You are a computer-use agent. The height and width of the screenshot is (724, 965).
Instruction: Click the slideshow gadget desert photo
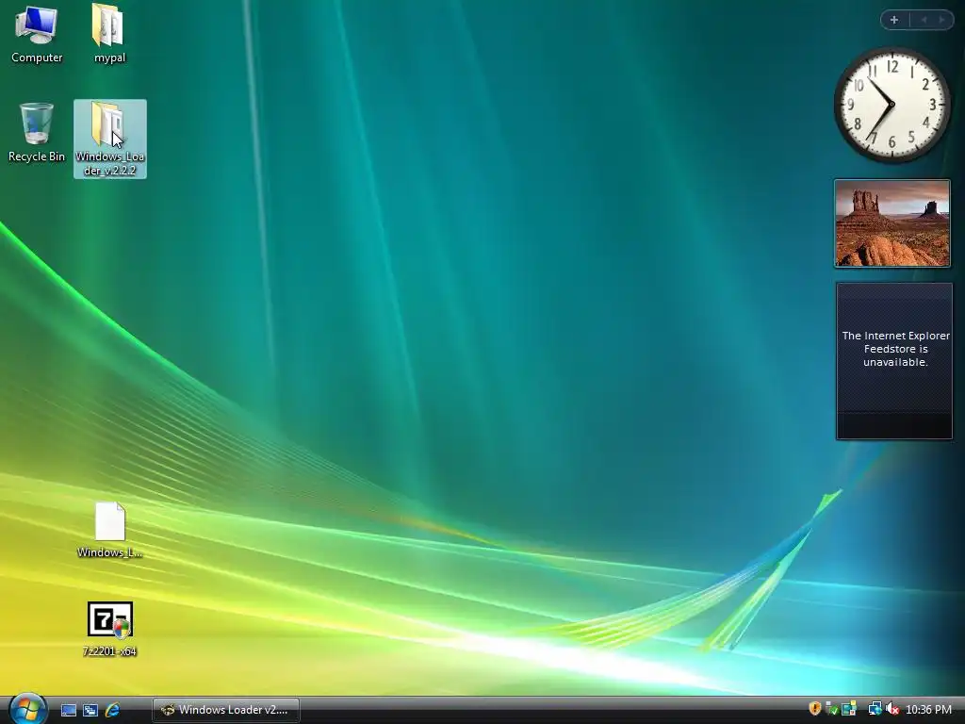(892, 223)
